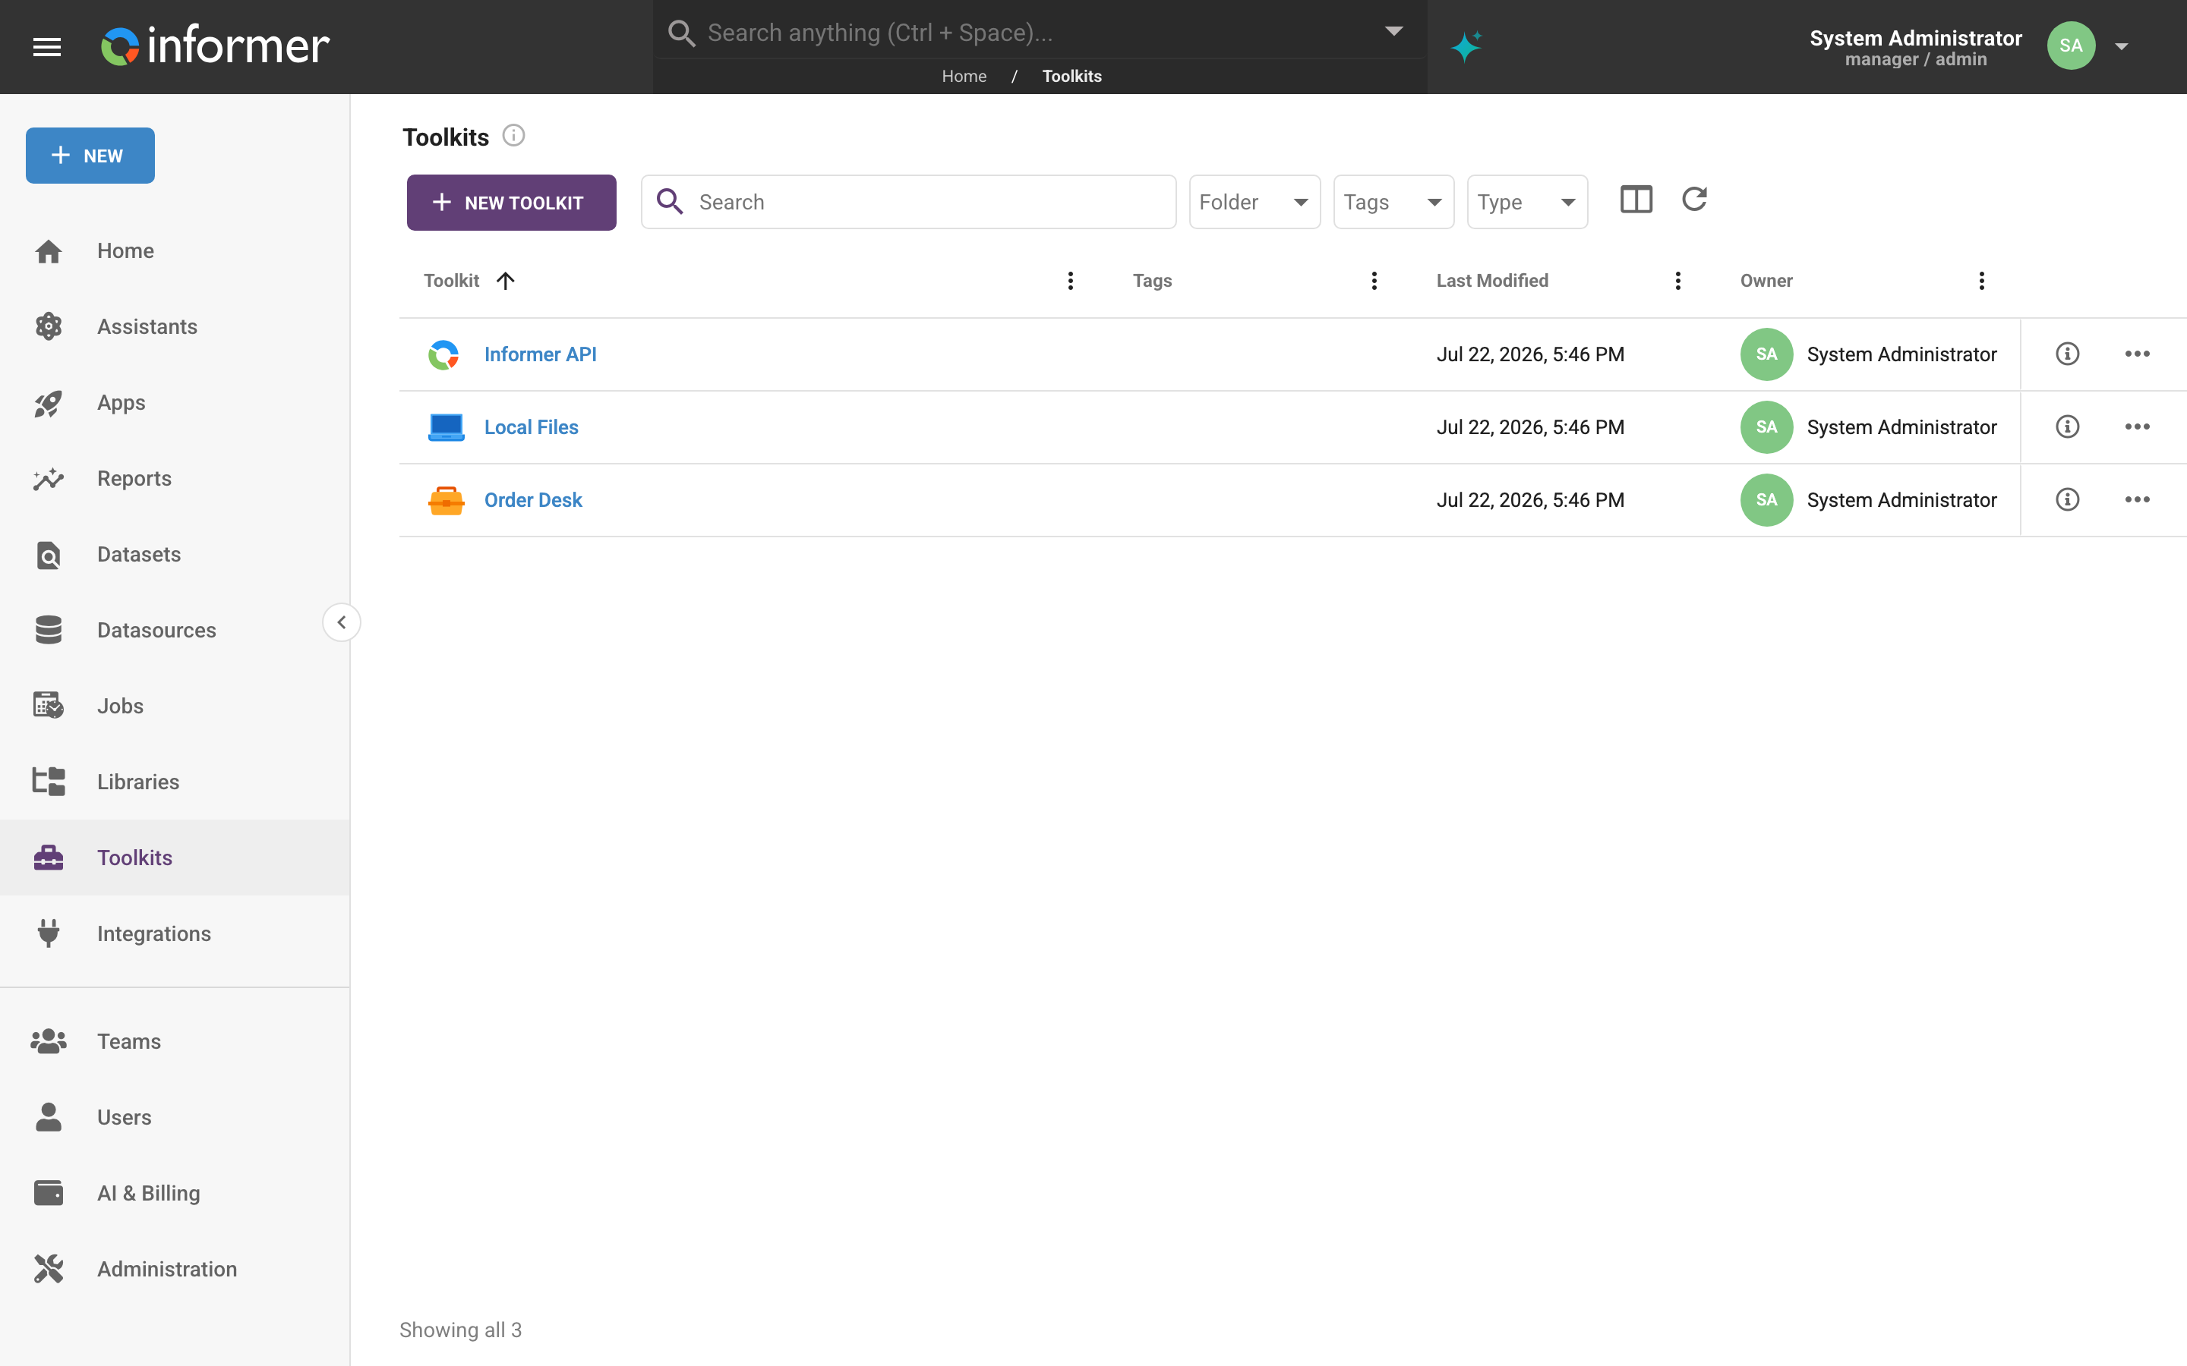
Task: Open Assistants in the sidebar
Action: coord(175,327)
